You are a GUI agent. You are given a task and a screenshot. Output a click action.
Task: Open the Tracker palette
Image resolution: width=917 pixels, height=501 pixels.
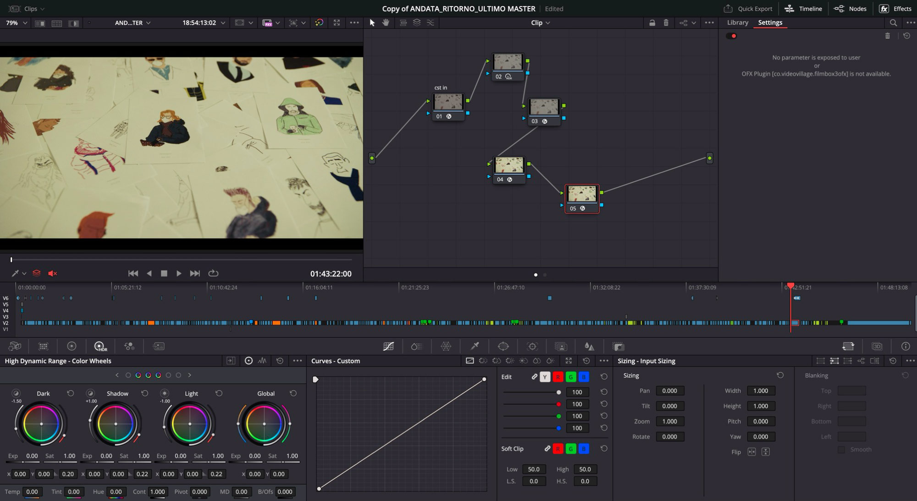(532, 346)
